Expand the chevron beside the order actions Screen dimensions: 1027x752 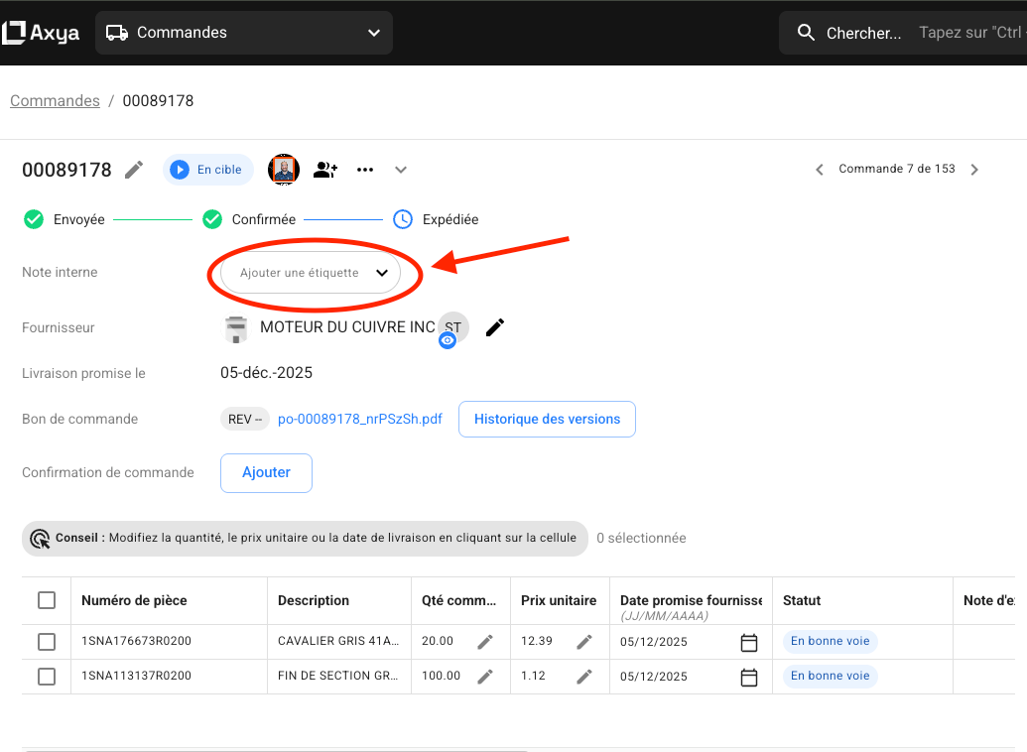400,170
